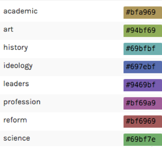Open the #69bfbf teal swatch for history
The height and width of the screenshot is (147, 162).
[x=143, y=49]
